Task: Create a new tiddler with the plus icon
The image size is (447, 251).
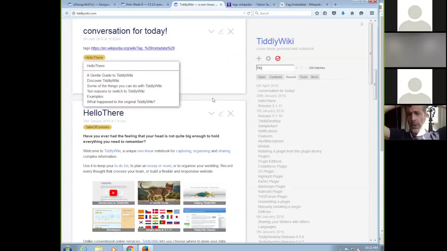Action: point(259,59)
